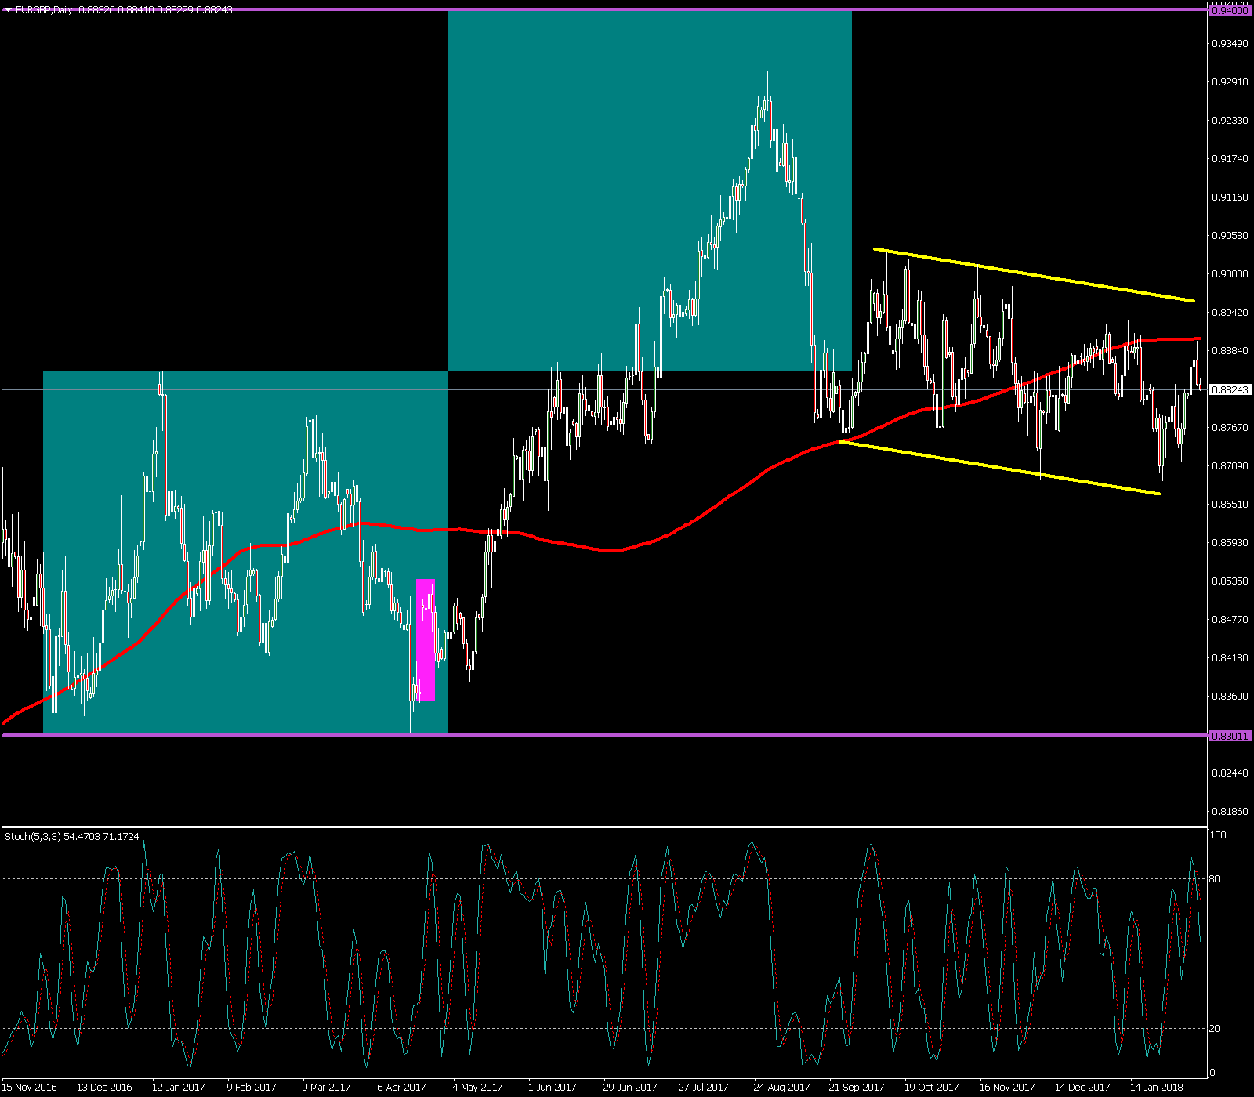Viewport: 1254px width, 1097px height.
Task: Click the 24 Aug 2017 date label
Action: [781, 1087]
